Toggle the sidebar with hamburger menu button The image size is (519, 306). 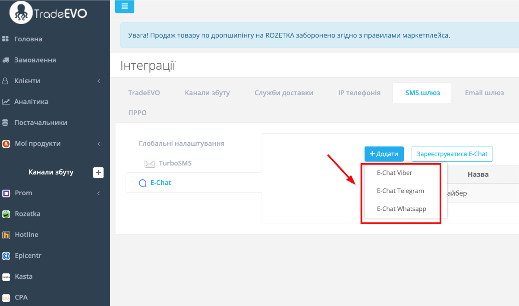125,6
